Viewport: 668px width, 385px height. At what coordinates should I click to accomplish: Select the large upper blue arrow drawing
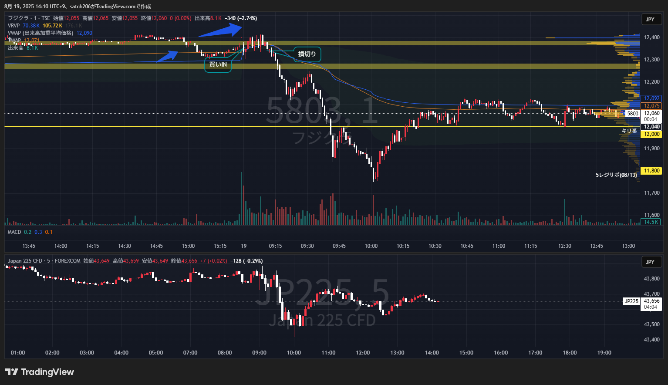click(x=220, y=30)
